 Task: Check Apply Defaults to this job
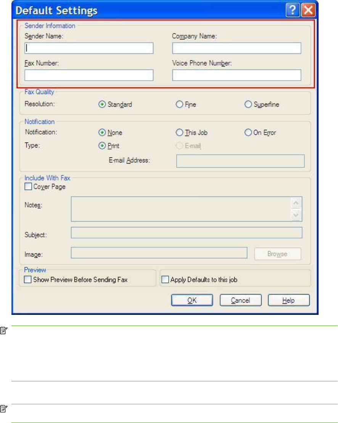[165, 279]
